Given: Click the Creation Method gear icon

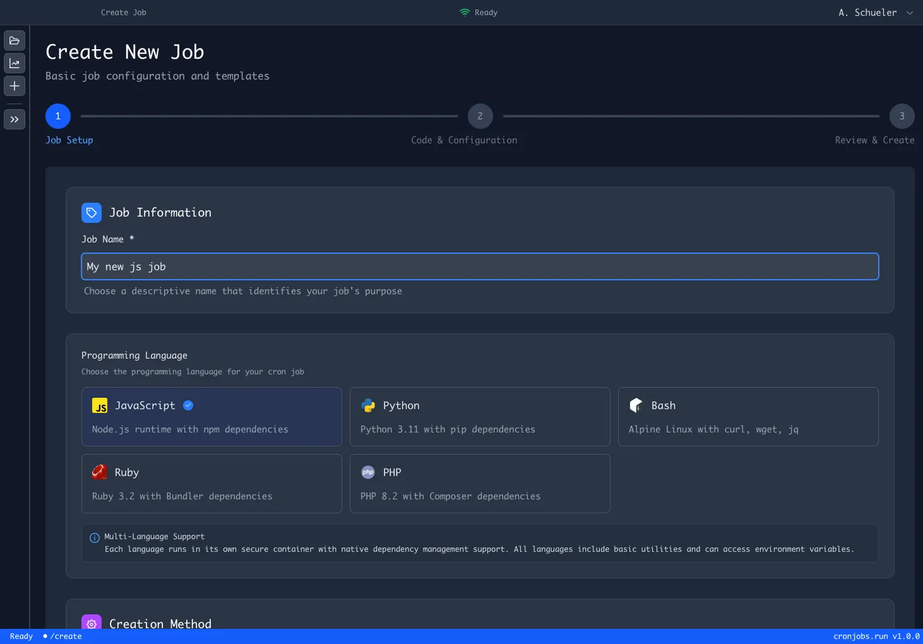Looking at the screenshot, I should click(x=92, y=624).
